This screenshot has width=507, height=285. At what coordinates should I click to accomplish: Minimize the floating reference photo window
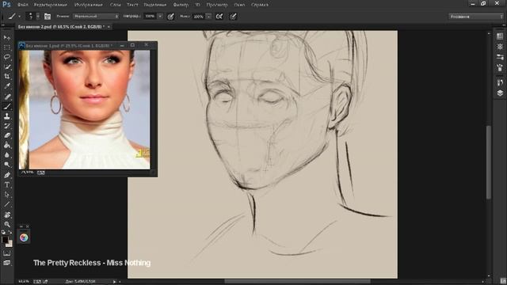122,46
